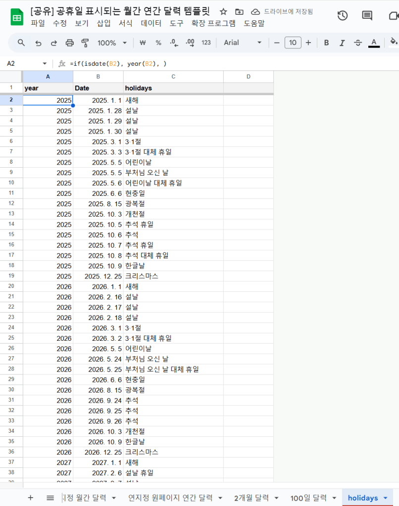399x506 pixels.
Task: Open version history clock icon
Action: click(x=343, y=16)
